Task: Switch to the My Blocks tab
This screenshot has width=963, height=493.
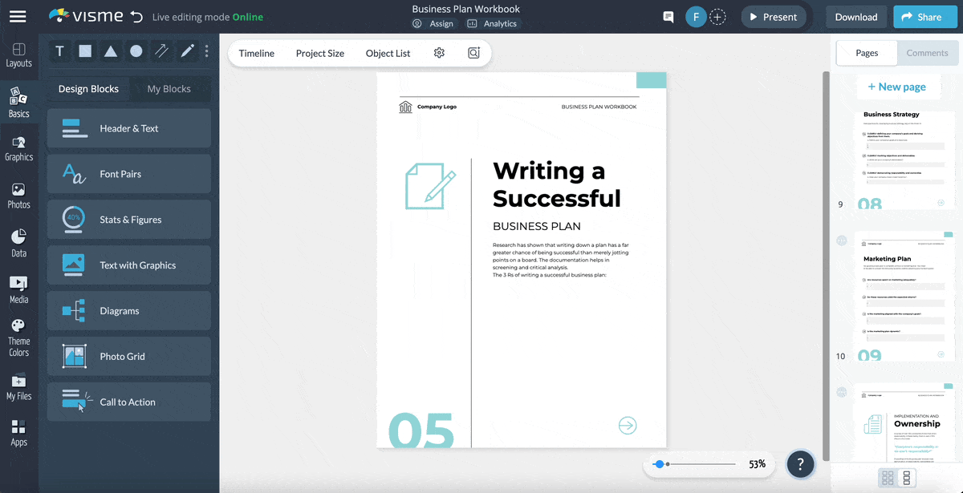Action: click(x=169, y=88)
